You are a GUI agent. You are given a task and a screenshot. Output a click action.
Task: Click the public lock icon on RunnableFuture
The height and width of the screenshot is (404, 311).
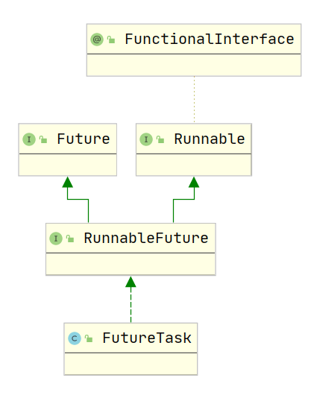click(x=70, y=239)
